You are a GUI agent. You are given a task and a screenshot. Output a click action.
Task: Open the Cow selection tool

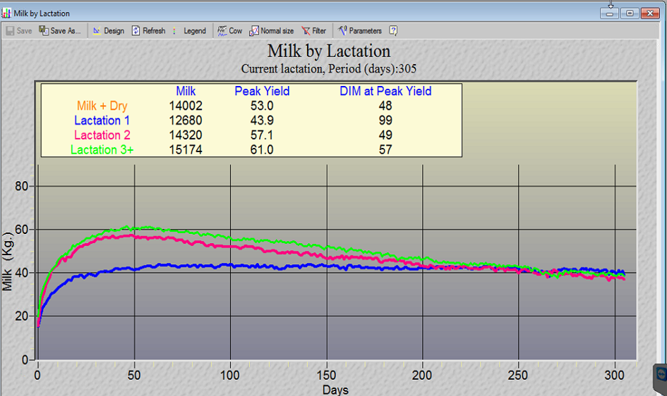(229, 30)
